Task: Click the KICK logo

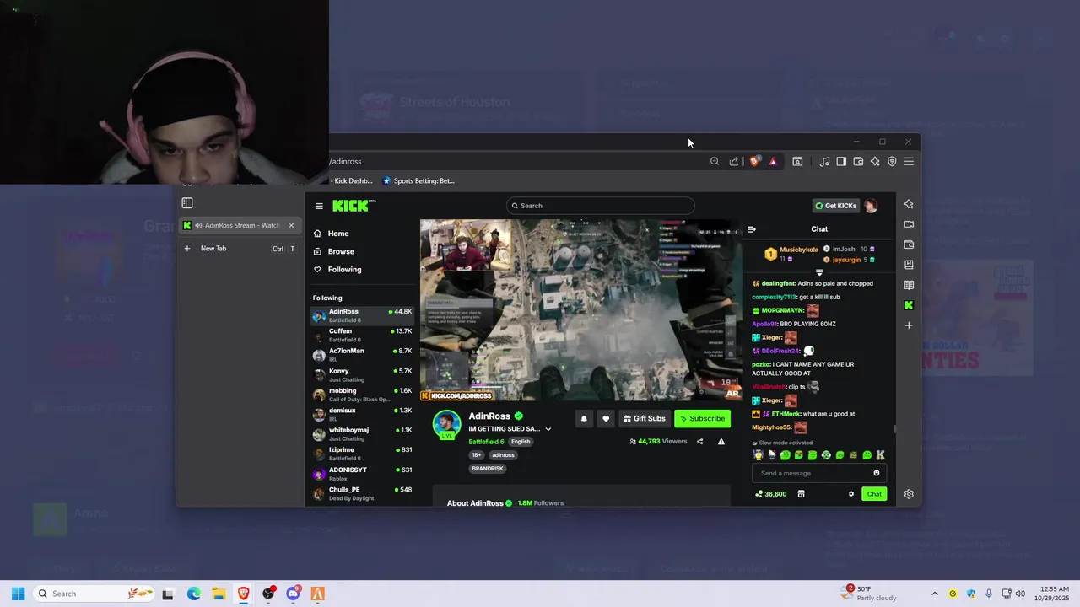Action: pyautogui.click(x=354, y=206)
